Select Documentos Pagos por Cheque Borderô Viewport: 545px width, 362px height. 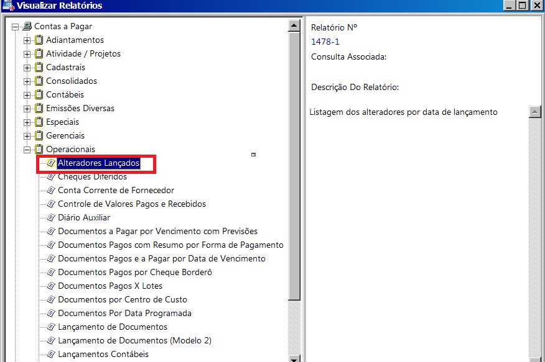click(135, 272)
